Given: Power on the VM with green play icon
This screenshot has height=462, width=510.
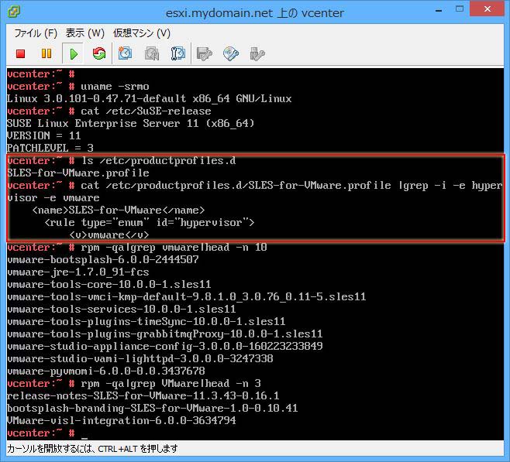Looking at the screenshot, I should point(74,53).
